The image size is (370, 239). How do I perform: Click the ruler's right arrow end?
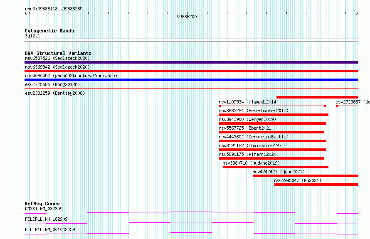[x=357, y=13]
